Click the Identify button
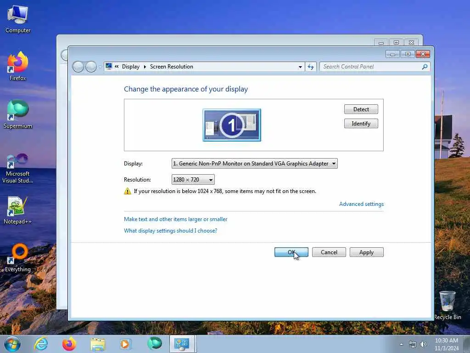Viewport: 470px width, 353px height. click(x=361, y=123)
